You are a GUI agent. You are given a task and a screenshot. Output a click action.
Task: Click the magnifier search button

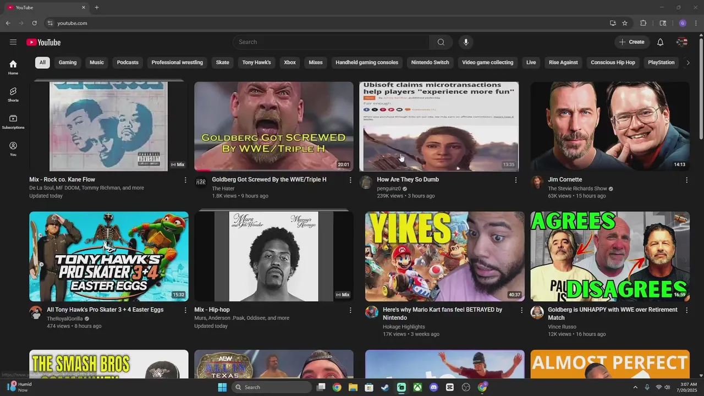click(441, 42)
